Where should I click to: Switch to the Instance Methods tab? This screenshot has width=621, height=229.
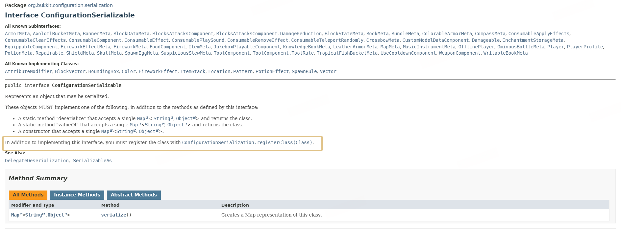[x=77, y=195]
